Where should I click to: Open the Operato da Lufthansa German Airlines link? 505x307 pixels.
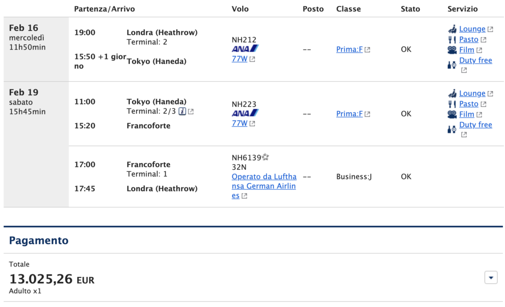[x=264, y=186]
